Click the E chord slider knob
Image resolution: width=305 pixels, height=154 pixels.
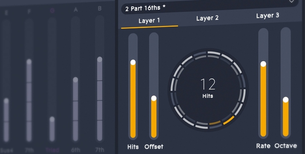point(6,101)
